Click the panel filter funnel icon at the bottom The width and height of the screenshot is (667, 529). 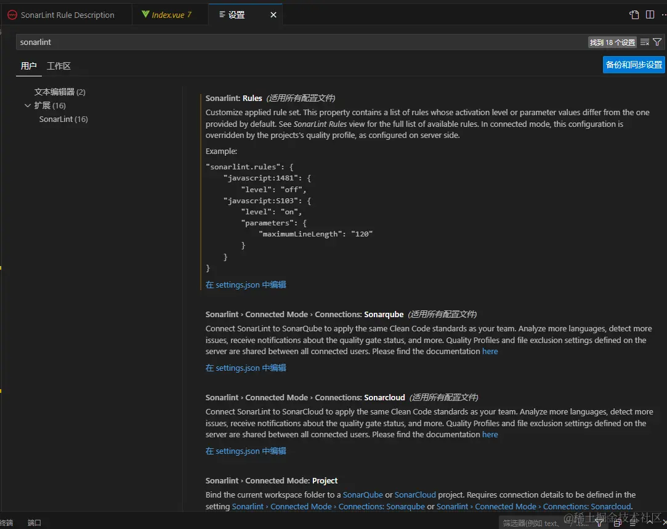[x=599, y=523]
